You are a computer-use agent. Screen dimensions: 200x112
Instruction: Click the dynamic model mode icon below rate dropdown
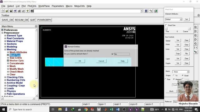point(196,52)
